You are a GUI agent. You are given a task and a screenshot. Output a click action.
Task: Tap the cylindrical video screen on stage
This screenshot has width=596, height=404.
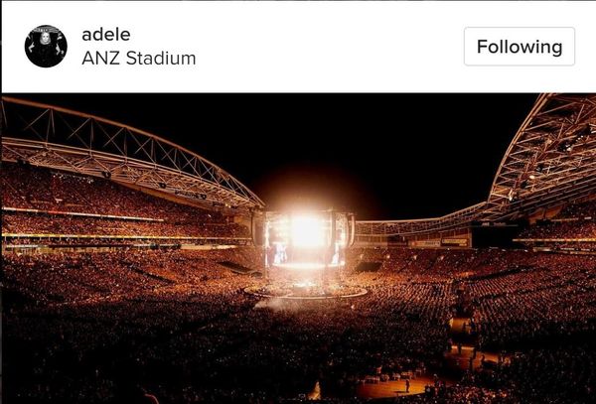tap(306, 238)
